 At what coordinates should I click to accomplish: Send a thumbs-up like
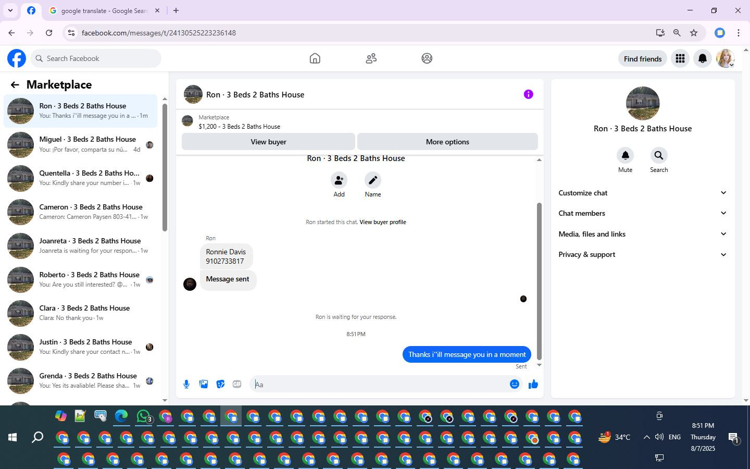click(533, 385)
